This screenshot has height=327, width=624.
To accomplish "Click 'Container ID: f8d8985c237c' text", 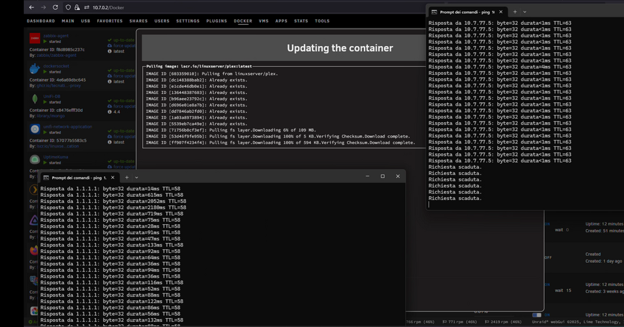I will tap(57, 50).
